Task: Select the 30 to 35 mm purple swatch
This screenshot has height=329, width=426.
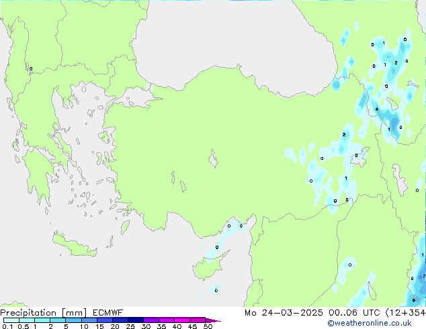Action: point(151,320)
